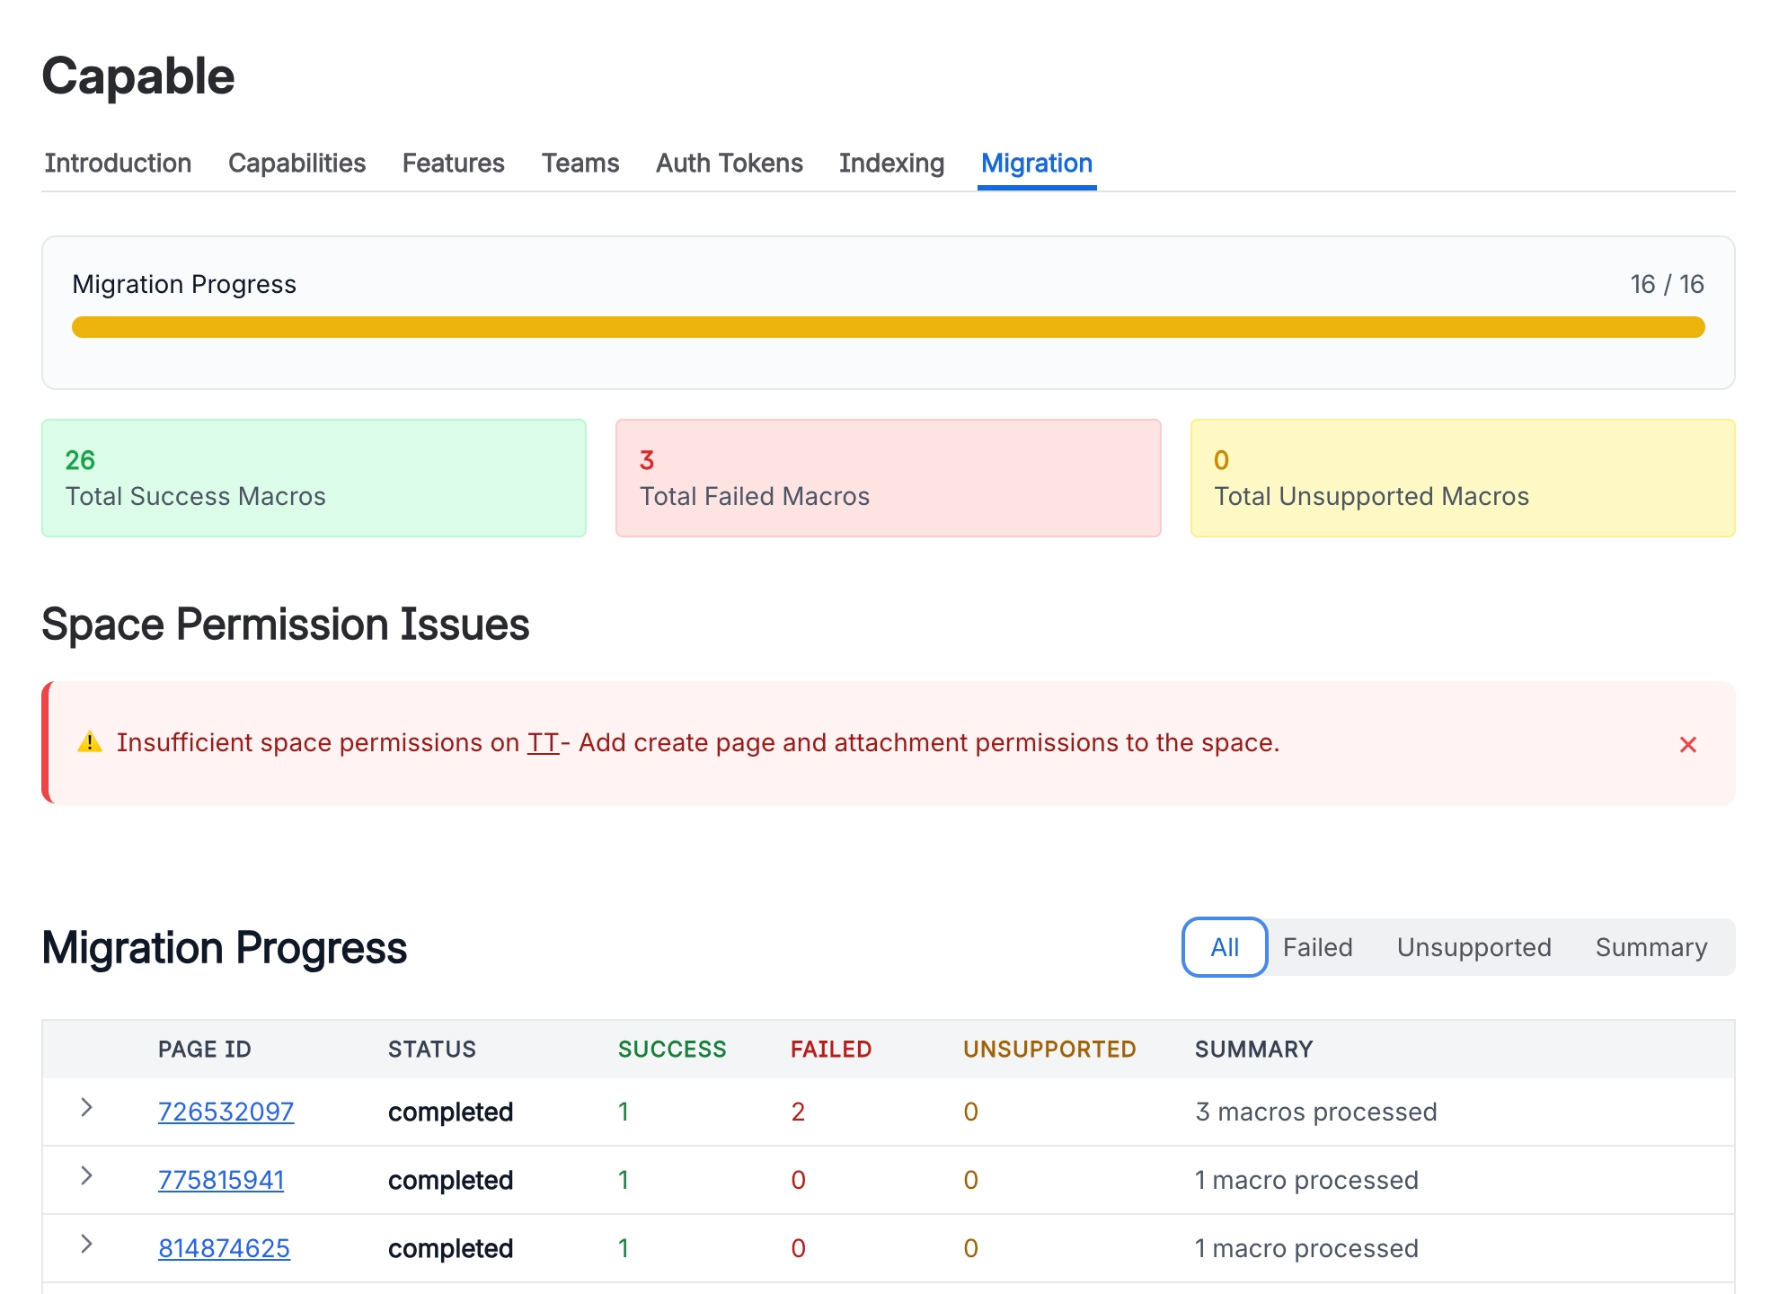Viewport: 1770px width, 1294px height.
Task: Show only Unsupported migration results
Action: click(1473, 947)
